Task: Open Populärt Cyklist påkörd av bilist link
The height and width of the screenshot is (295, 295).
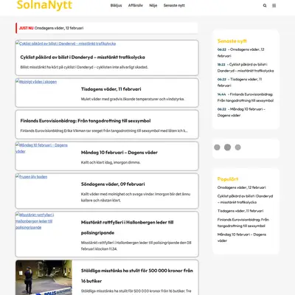Action: coord(245,199)
